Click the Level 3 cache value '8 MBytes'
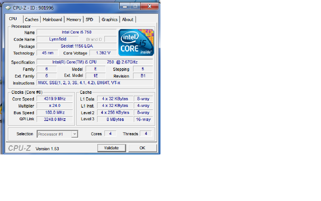Screen dimensions: 321x201 tap(115, 119)
